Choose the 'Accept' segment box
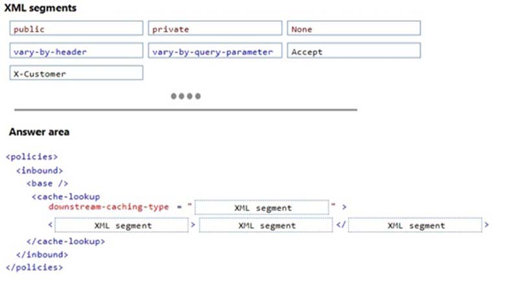The width and height of the screenshot is (512, 288). tap(354, 51)
